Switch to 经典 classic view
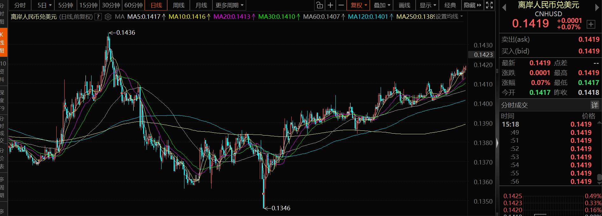The height and width of the screenshot is (216, 602). 450,5
